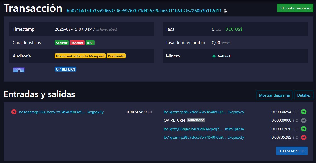Image resolution: width=316 pixels, height=163 pixels.
Task: Copy the transaction ID with clipboard icon
Action: 225,11
